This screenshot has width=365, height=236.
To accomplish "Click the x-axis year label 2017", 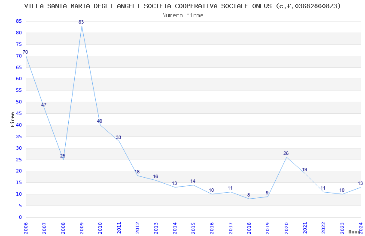I will tap(231, 228).
